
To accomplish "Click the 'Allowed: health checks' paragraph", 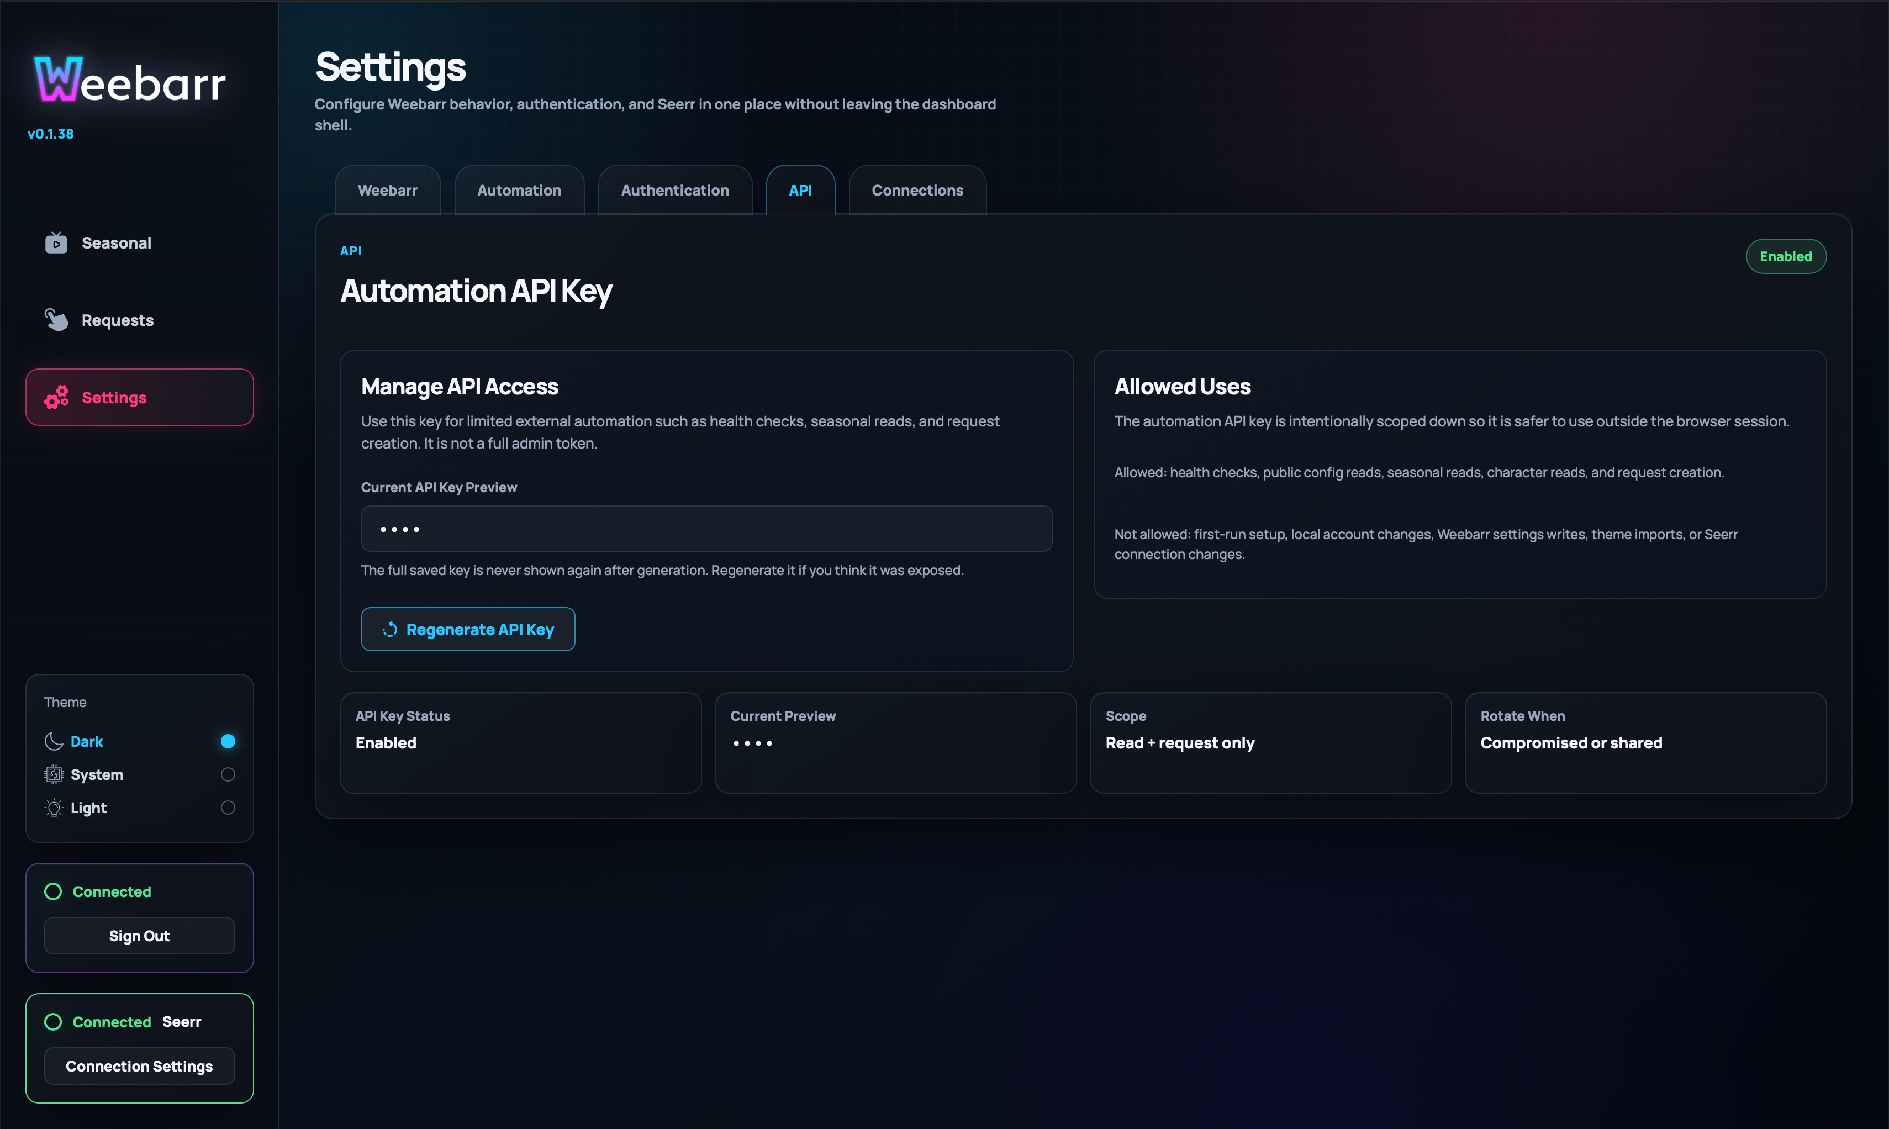I will tap(1419, 472).
